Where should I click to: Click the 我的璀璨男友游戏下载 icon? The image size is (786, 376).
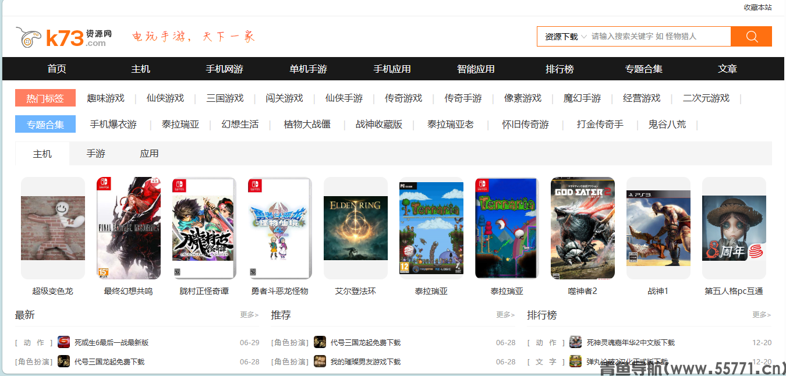tap(320, 361)
